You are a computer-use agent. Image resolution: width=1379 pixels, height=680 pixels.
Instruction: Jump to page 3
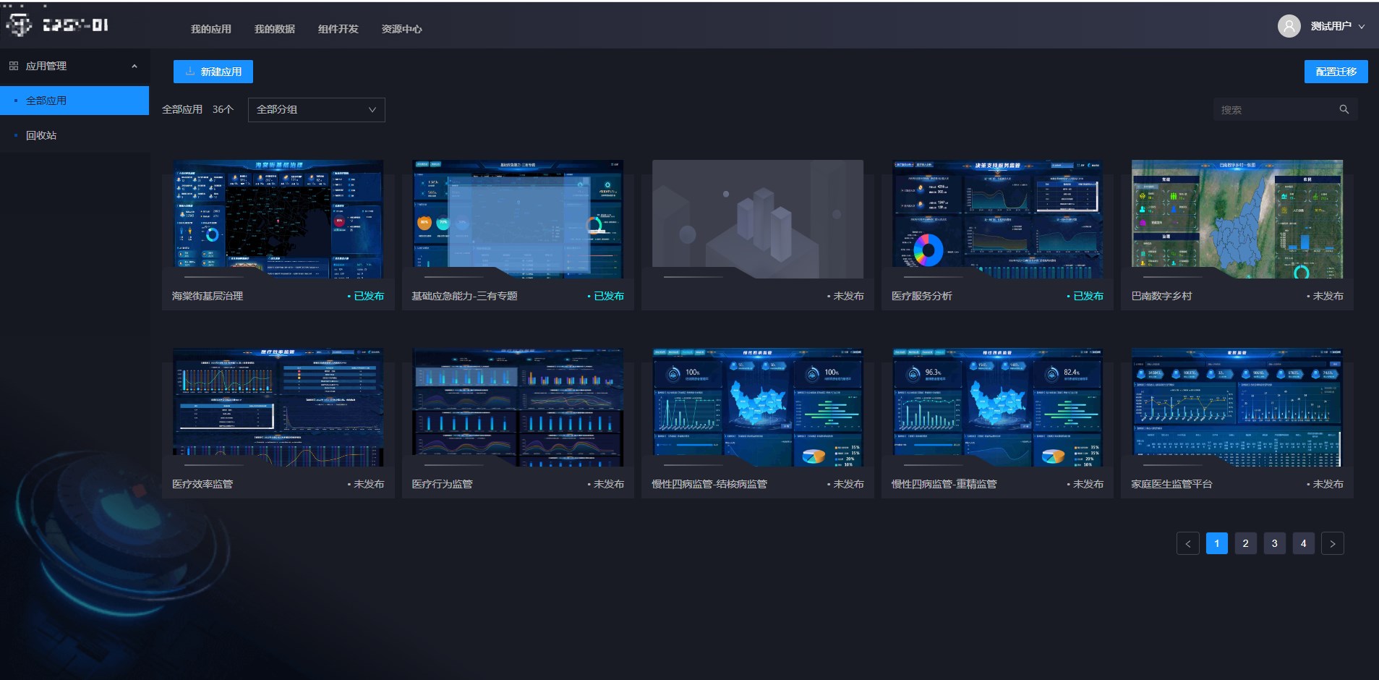tap(1274, 543)
